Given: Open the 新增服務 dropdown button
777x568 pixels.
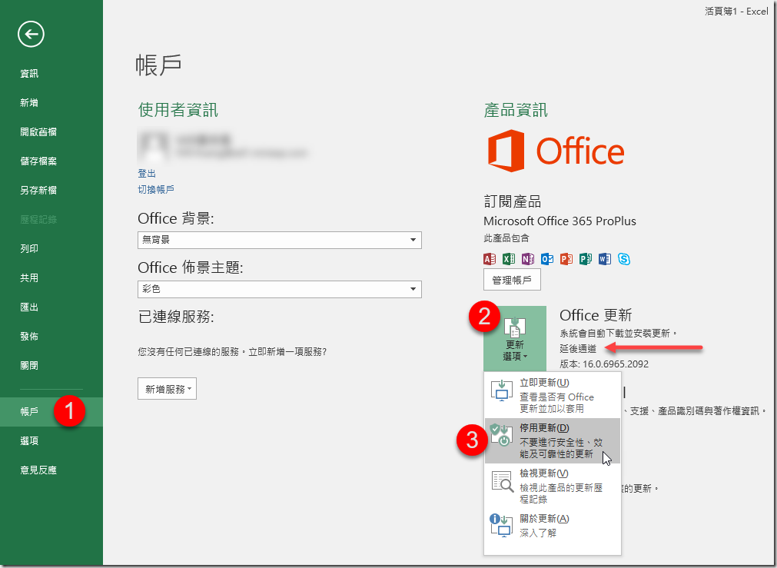Looking at the screenshot, I should pyautogui.click(x=167, y=389).
